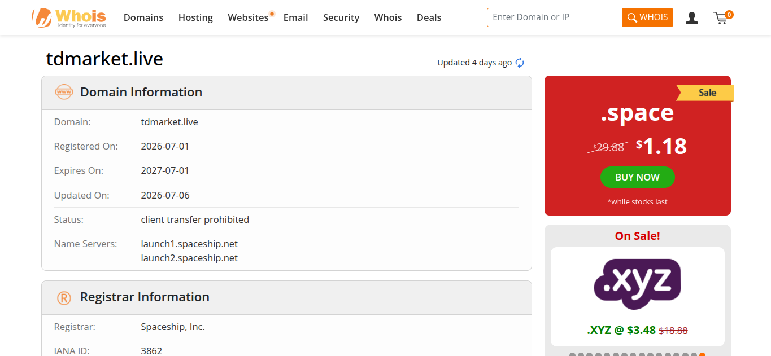The width and height of the screenshot is (771, 356).
Task: Open the Domains menu
Action: point(143,17)
